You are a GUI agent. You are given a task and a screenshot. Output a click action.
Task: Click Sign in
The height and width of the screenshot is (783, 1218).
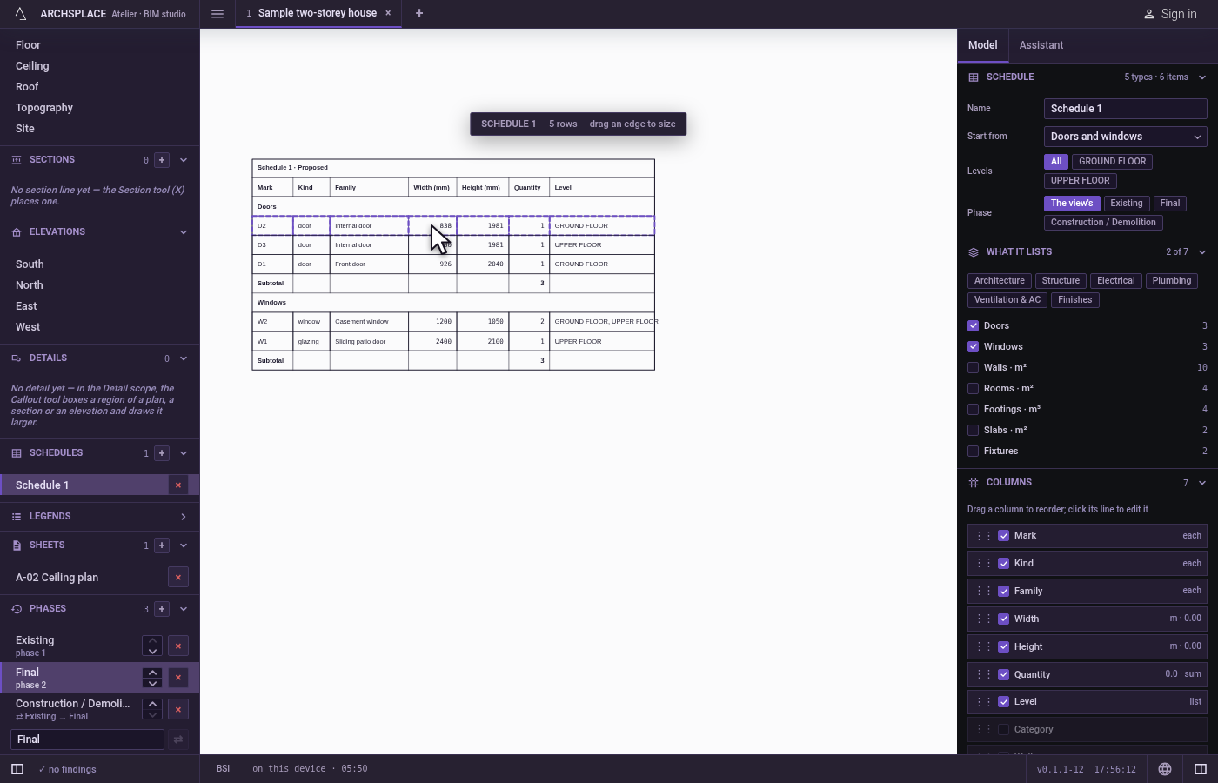pyautogui.click(x=1170, y=14)
